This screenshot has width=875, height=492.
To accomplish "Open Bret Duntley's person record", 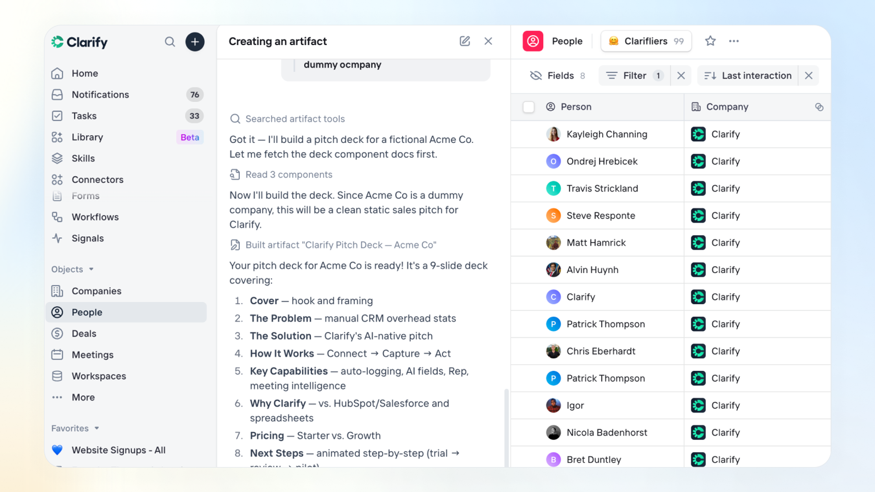I will 594,460.
